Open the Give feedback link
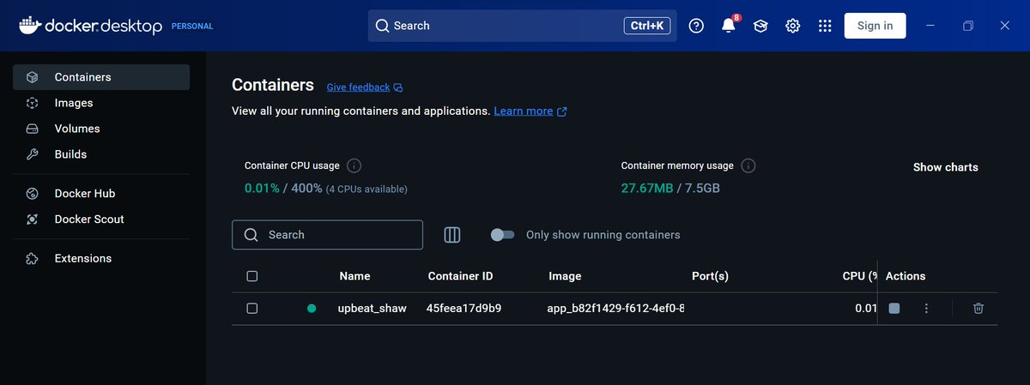Viewport: 1030px width, 385px height. tap(358, 87)
